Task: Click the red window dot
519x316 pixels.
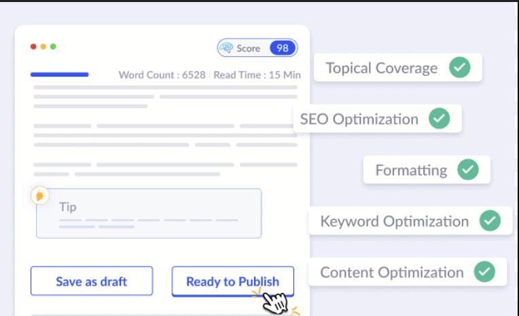Action: [33, 47]
